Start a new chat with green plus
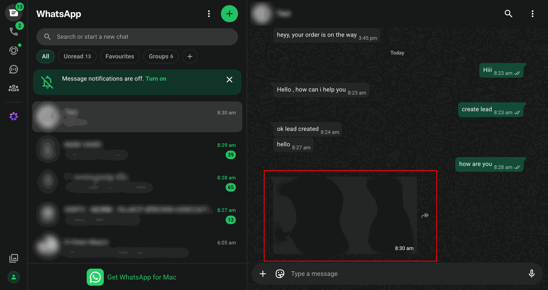 [229, 14]
